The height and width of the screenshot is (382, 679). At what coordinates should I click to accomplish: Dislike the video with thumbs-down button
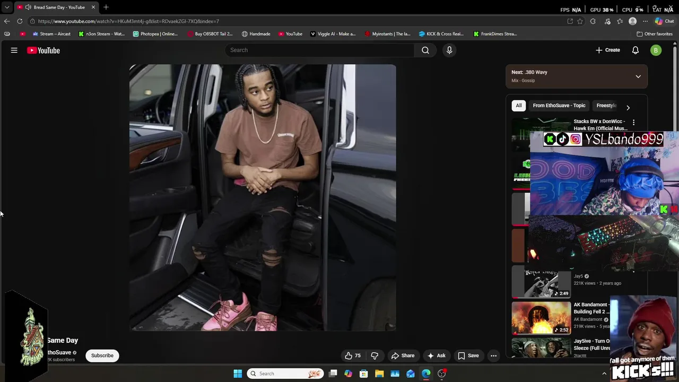pos(375,355)
